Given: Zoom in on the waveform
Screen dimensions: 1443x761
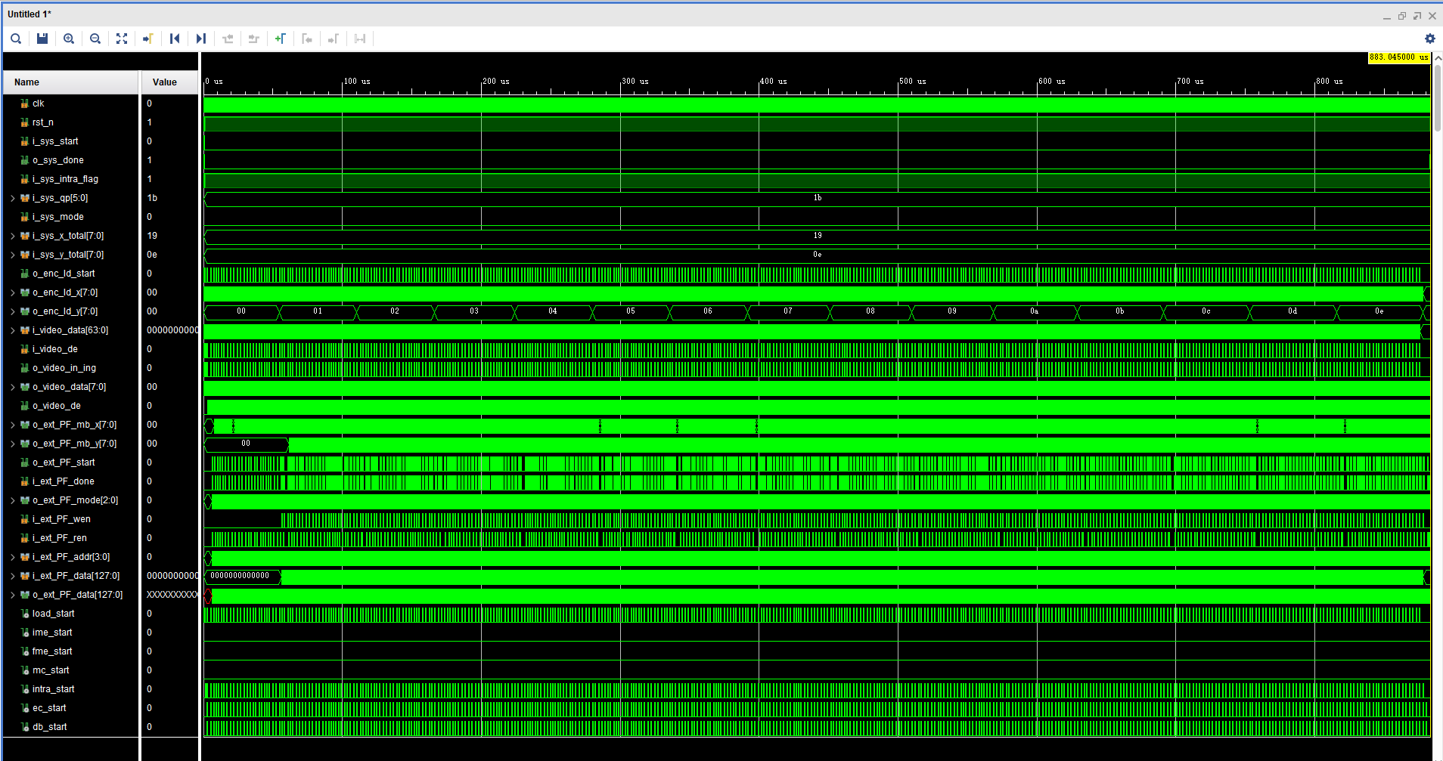Looking at the screenshot, I should tap(69, 39).
